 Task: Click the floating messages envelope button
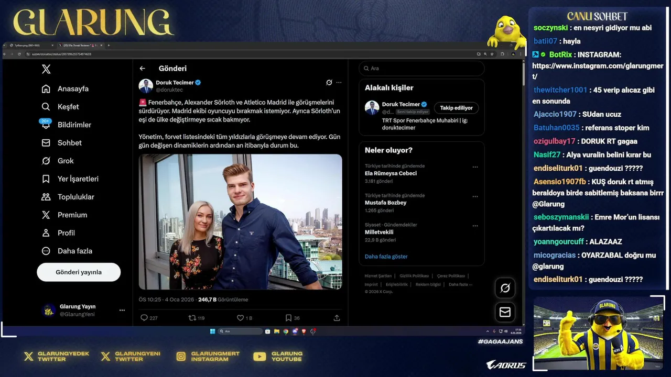[x=505, y=312]
